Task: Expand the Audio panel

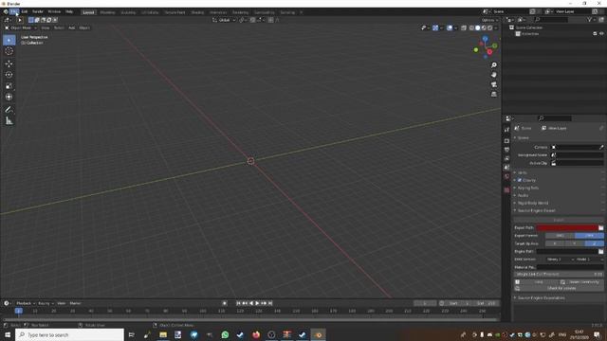Action: point(523,196)
